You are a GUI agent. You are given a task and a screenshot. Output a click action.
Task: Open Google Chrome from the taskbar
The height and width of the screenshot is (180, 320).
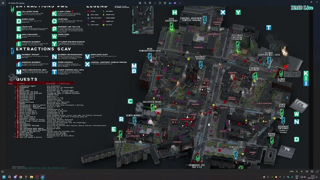tap(21, 177)
